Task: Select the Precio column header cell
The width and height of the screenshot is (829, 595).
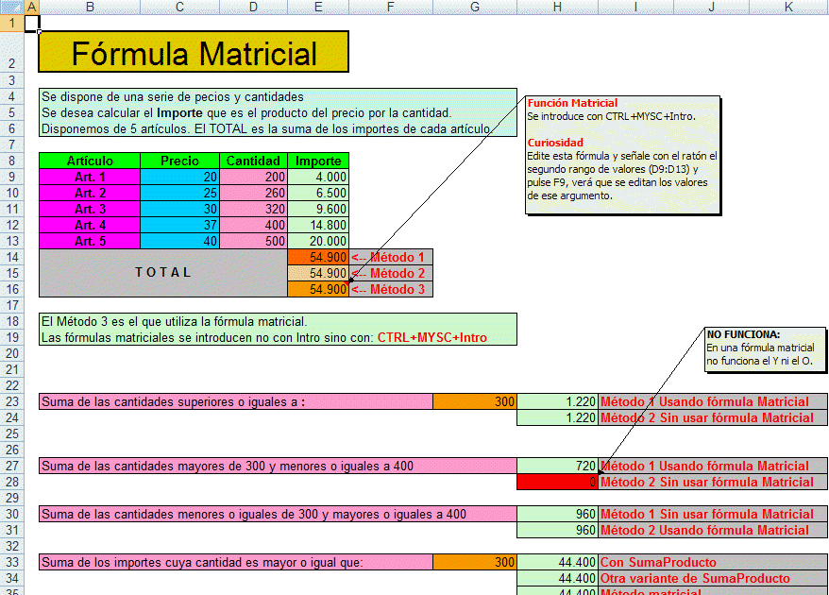Action: (x=178, y=161)
